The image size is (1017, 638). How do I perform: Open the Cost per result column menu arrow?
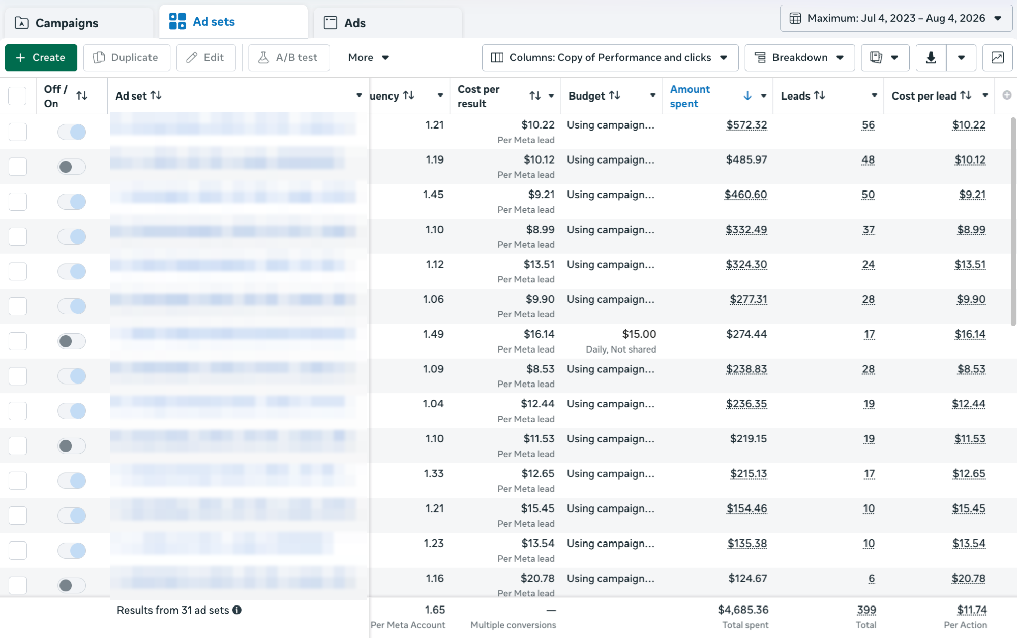[x=551, y=95]
